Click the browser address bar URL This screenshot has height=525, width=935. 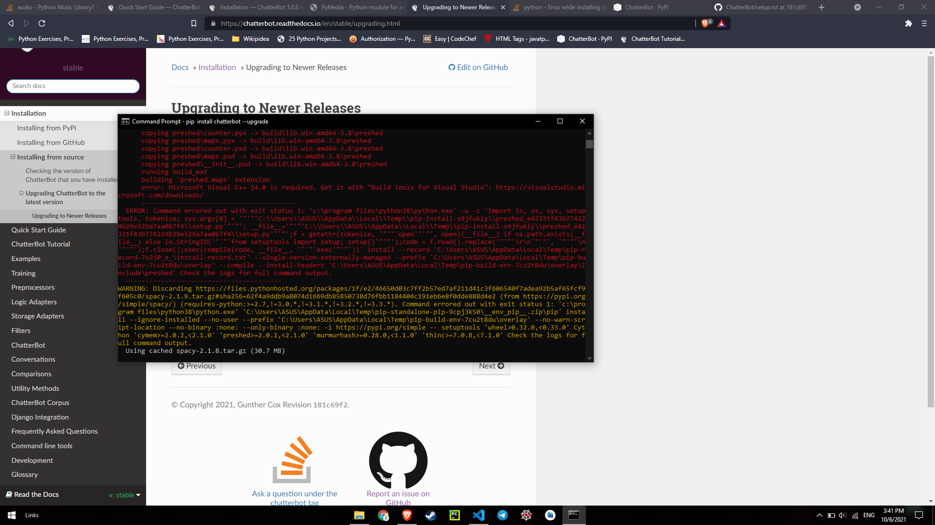311,23
